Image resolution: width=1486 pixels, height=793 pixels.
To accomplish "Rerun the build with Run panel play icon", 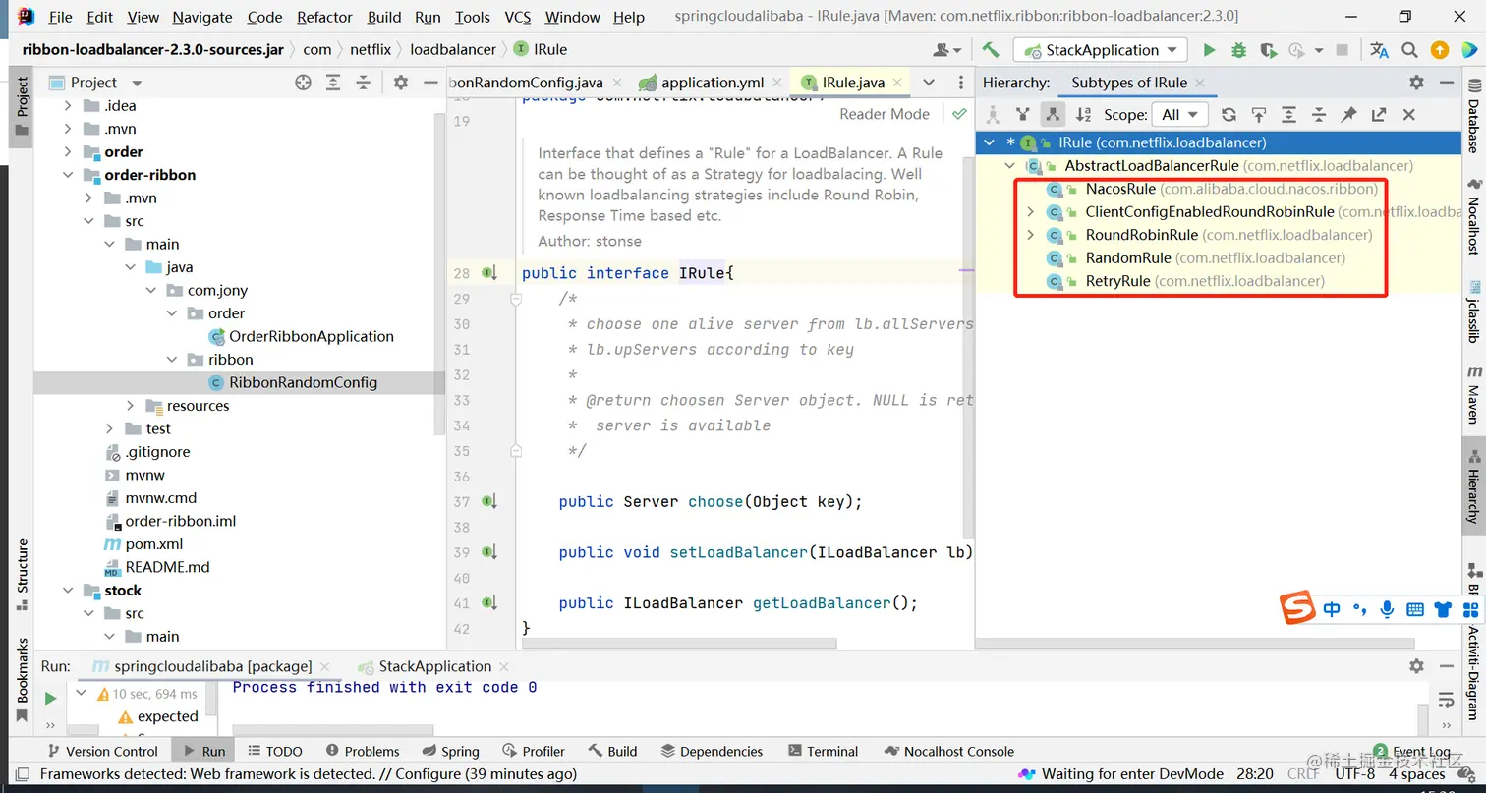I will point(50,698).
